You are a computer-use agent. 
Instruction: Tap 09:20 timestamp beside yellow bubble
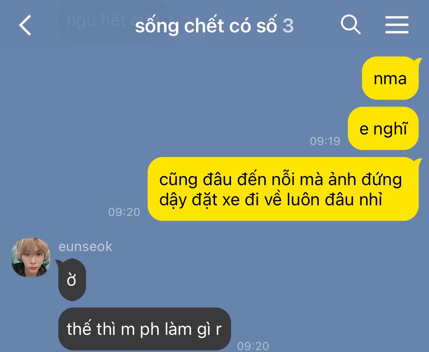[124, 212]
